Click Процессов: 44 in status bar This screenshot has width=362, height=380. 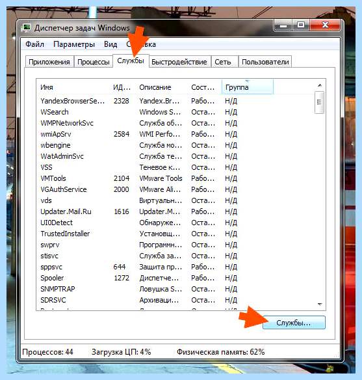coord(47,352)
